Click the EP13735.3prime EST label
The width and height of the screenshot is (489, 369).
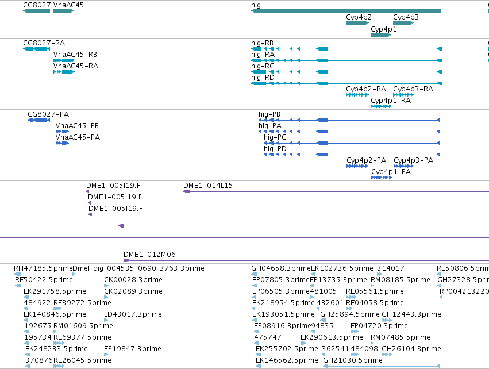(x=338, y=280)
